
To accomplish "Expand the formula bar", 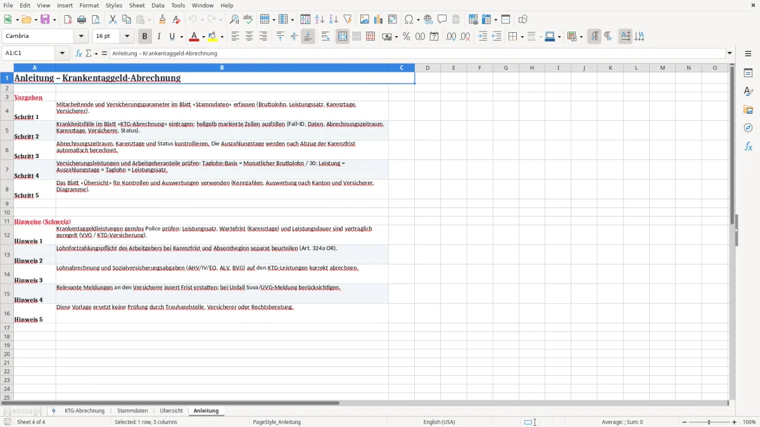I will pyautogui.click(x=730, y=54).
